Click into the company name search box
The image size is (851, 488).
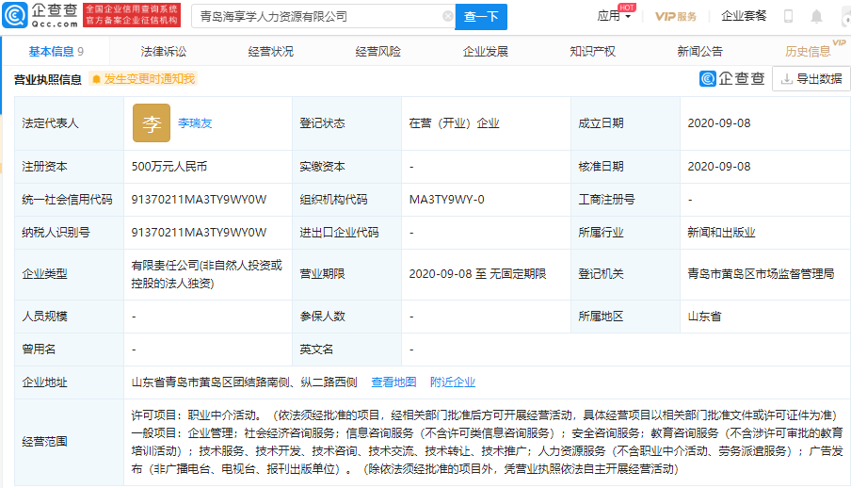[323, 17]
